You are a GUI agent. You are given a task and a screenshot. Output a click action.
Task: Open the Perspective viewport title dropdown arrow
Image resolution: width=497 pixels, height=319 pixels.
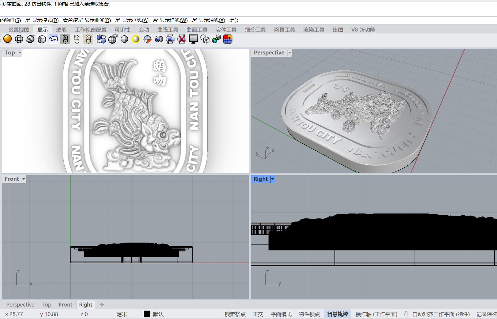[x=290, y=53]
